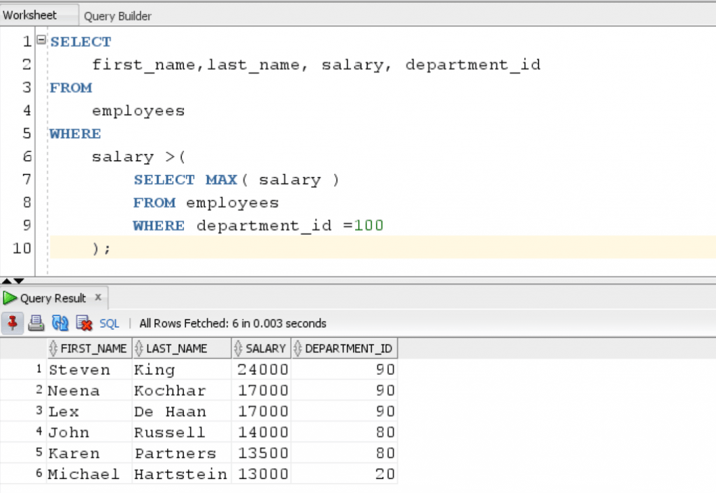The height and width of the screenshot is (493, 716).
Task: Open the SQL view via the SQL link
Action: (109, 323)
